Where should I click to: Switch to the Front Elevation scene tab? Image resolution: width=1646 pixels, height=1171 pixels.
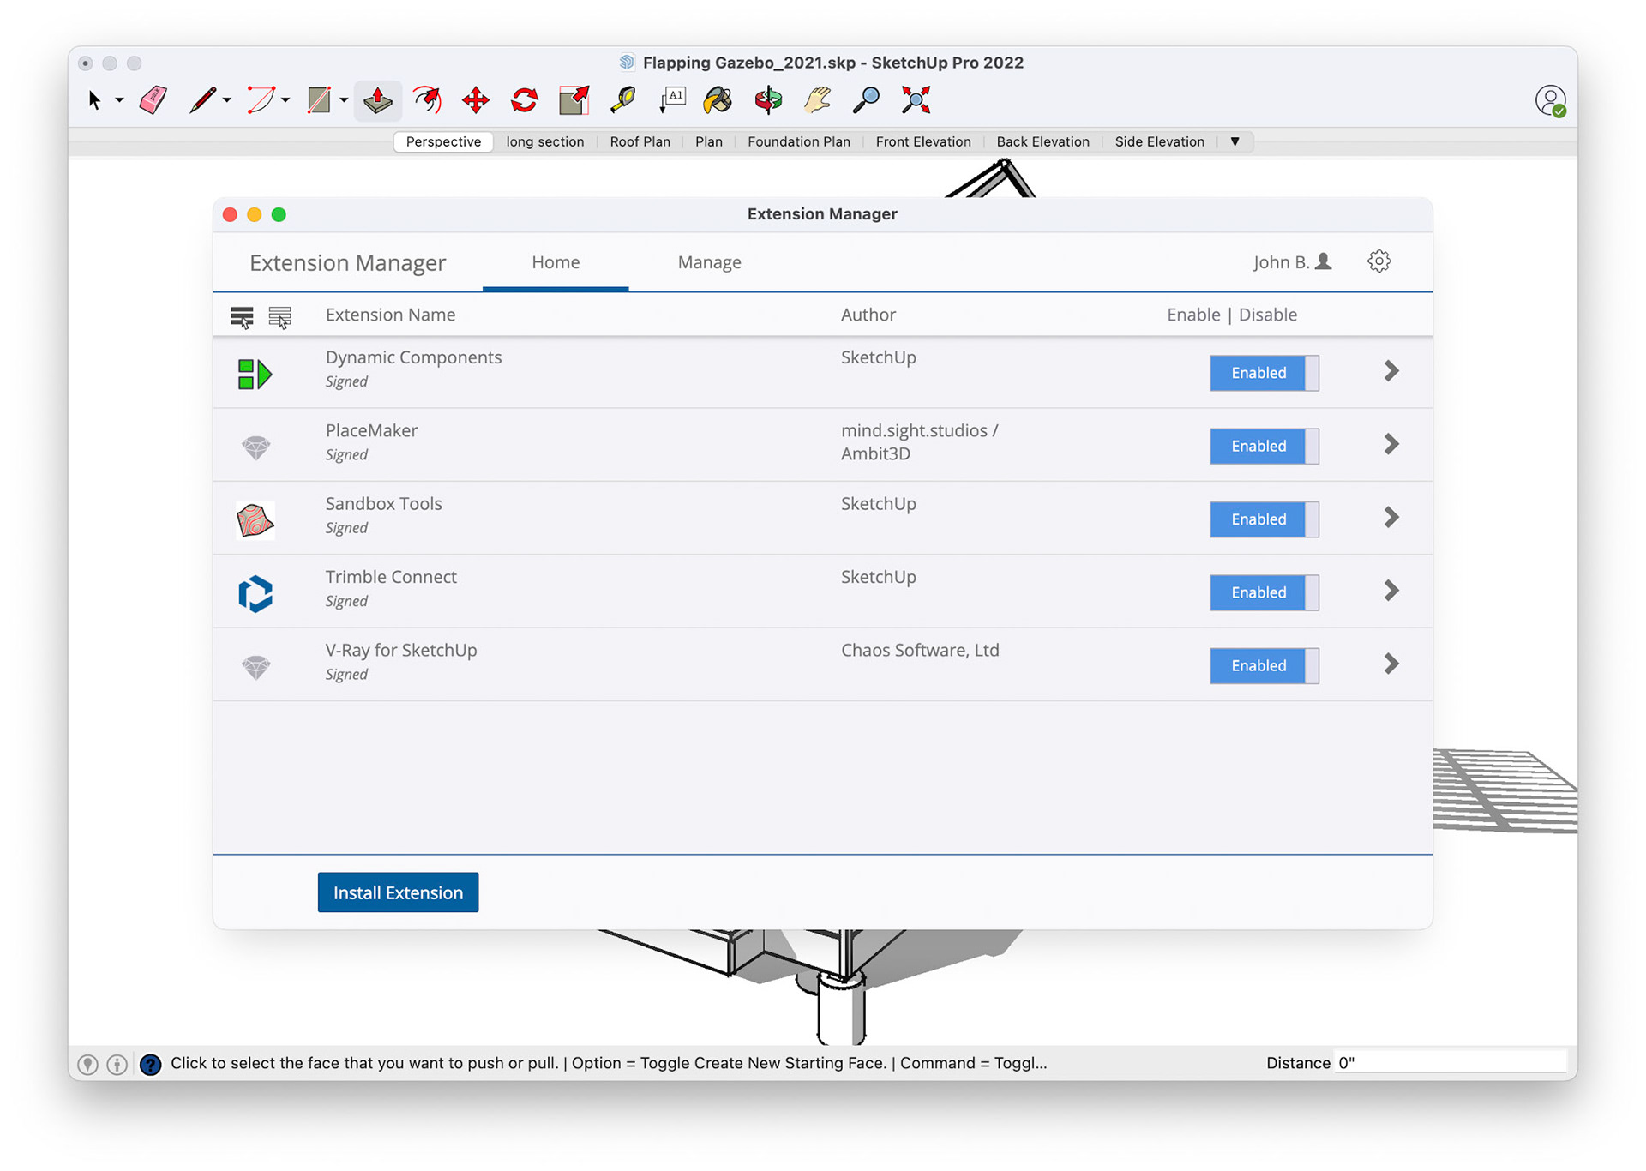[922, 141]
